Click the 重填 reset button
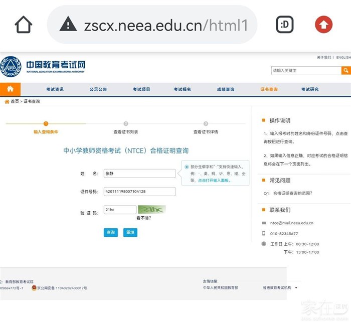 pyautogui.click(x=130, y=232)
